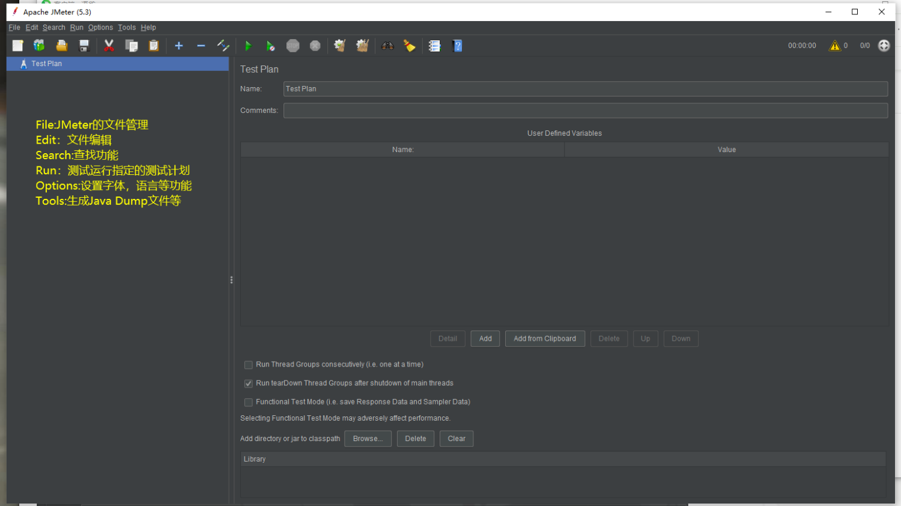Open Help with the question mark icon
901x506 pixels.
coord(457,46)
